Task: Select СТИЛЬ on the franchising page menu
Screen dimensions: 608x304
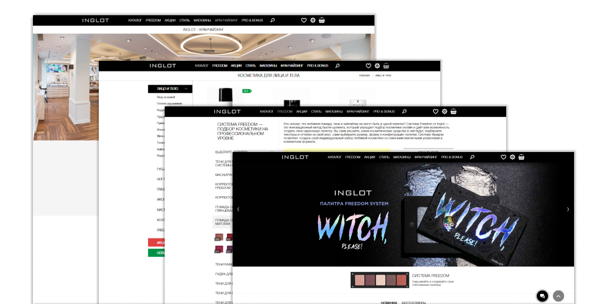Action: (184, 20)
